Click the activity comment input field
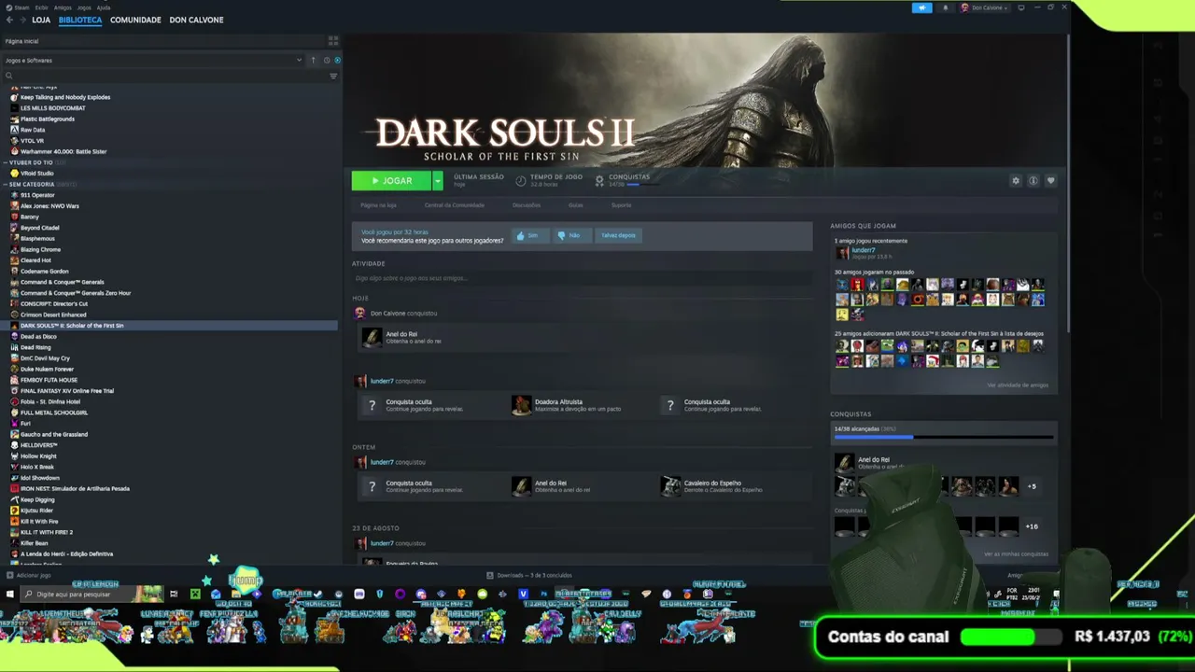 coord(583,278)
